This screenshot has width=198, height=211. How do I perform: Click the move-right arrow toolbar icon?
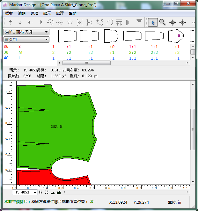(x=40, y=22)
